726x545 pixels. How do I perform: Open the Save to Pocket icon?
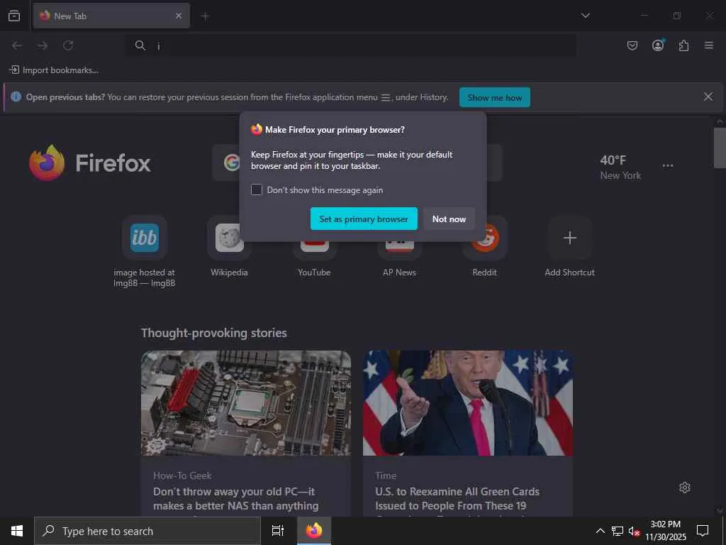click(x=632, y=45)
